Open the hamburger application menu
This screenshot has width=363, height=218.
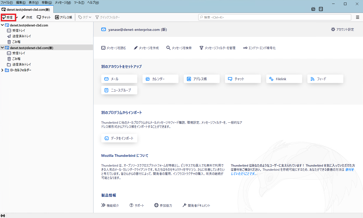[x=358, y=17]
